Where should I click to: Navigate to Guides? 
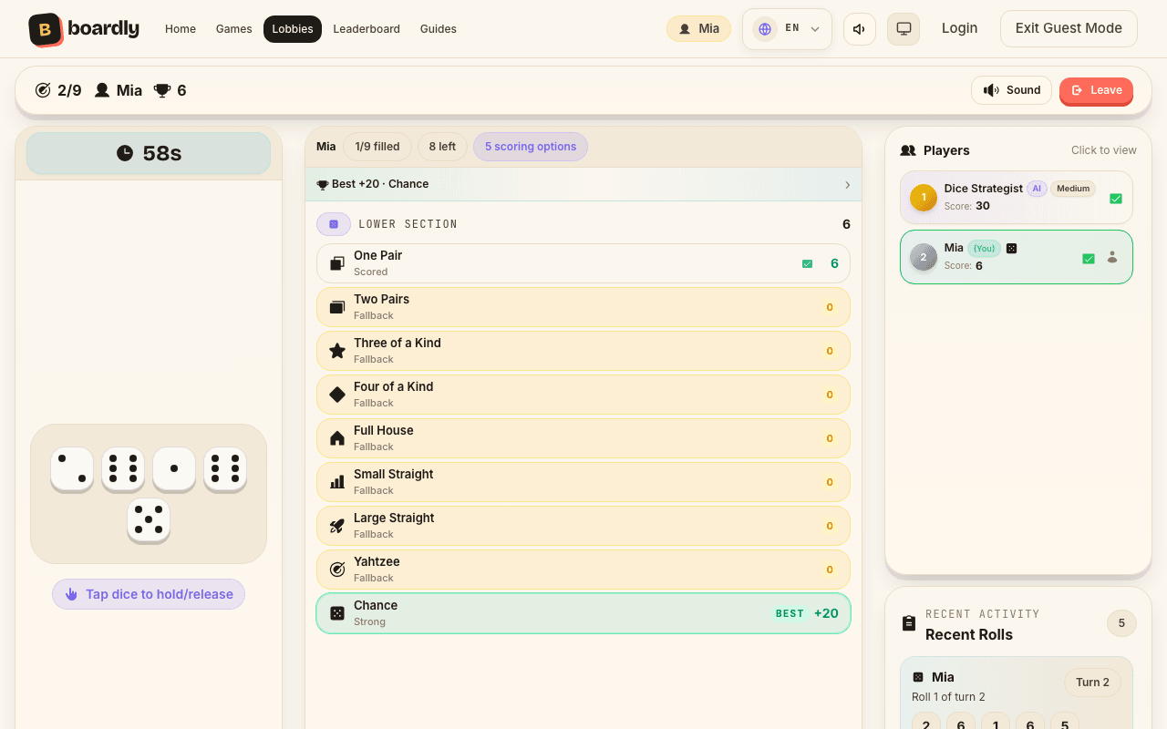439,29
